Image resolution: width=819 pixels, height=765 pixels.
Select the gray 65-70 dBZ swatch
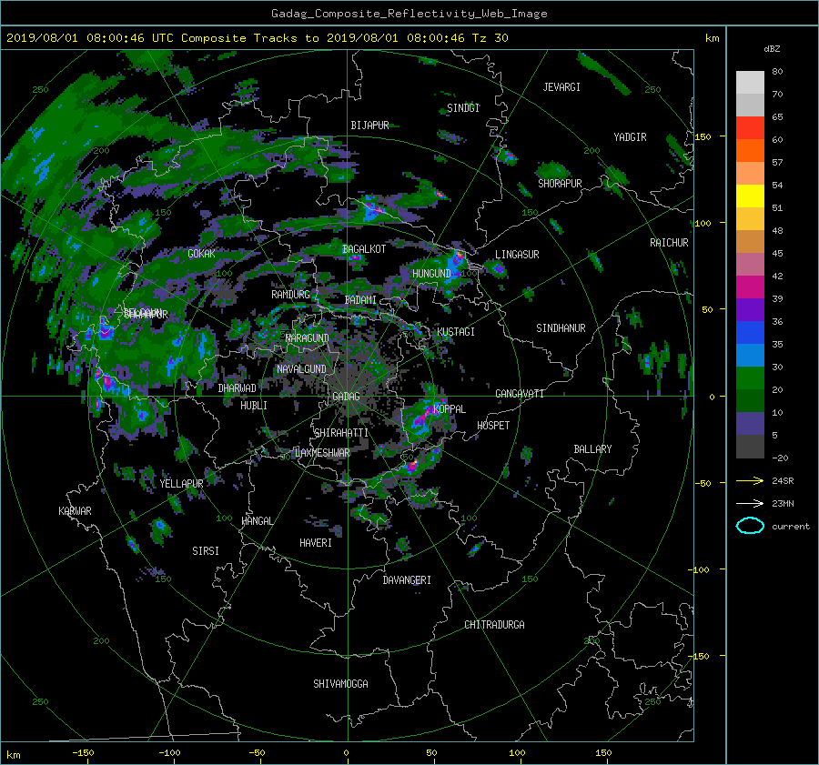tap(750, 105)
